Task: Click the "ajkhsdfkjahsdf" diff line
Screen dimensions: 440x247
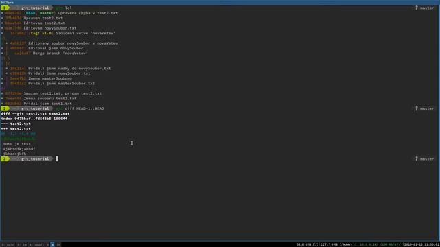Action: click(19, 149)
